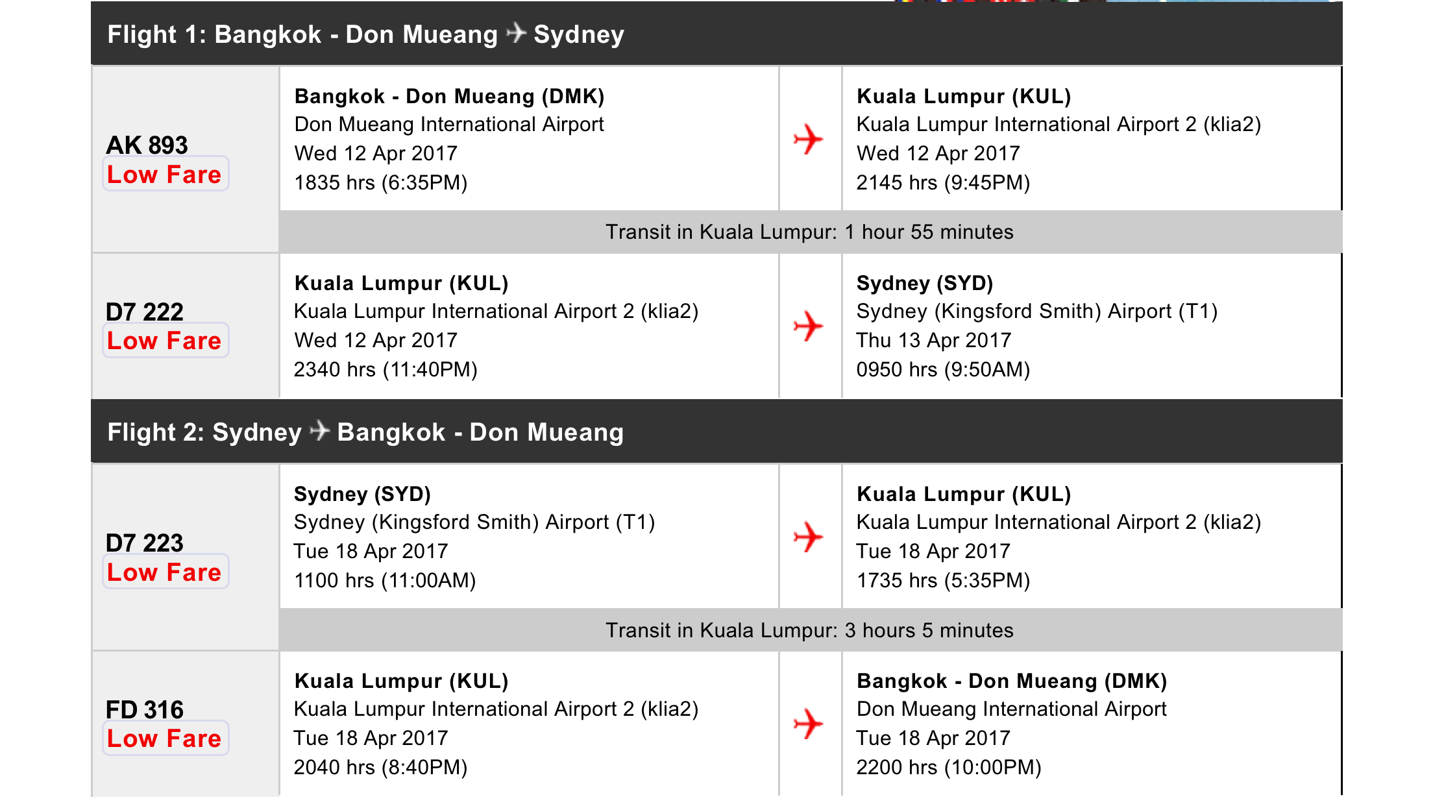Click the Low Fare badge under D7 222

165,340
